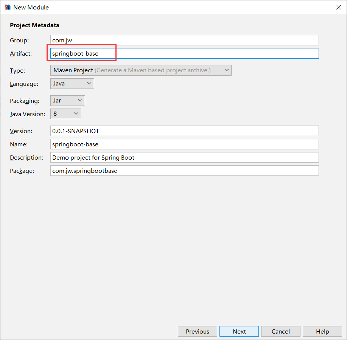Viewport: 347px width, 340px height.
Task: Click the New Module title text
Action: pos(31,7)
